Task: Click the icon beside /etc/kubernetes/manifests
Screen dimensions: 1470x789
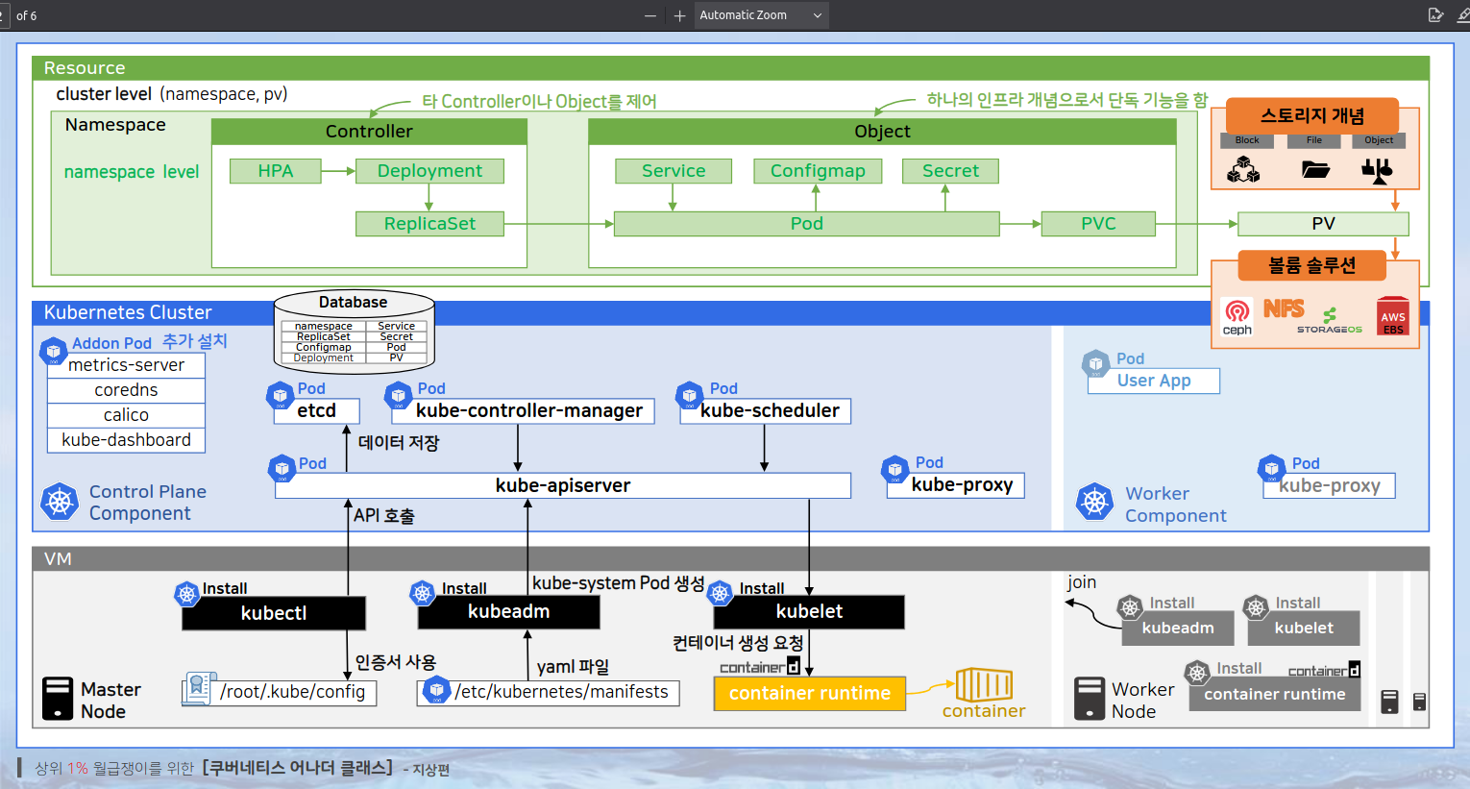Action: point(437,689)
